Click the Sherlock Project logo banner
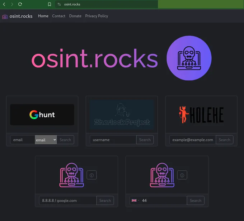This screenshot has width=244, height=221. 122,115
